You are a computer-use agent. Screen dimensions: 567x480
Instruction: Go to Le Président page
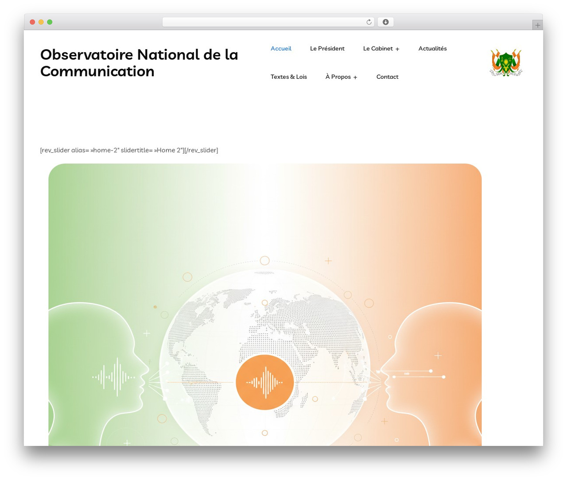327,48
